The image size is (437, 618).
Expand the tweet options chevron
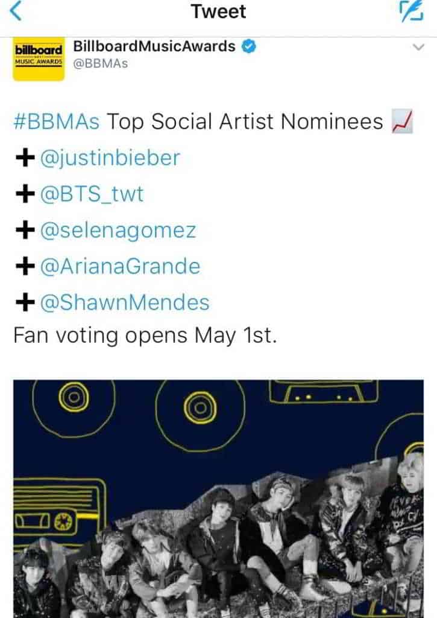point(418,48)
